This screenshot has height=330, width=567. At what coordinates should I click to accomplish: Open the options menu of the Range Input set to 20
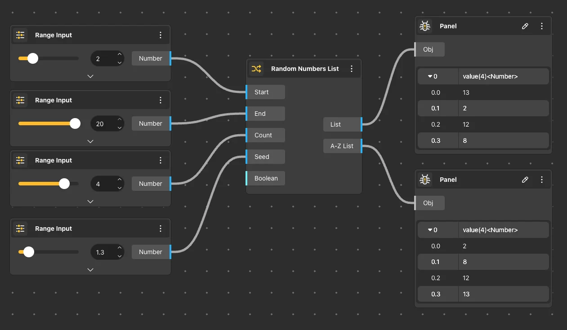click(x=161, y=100)
